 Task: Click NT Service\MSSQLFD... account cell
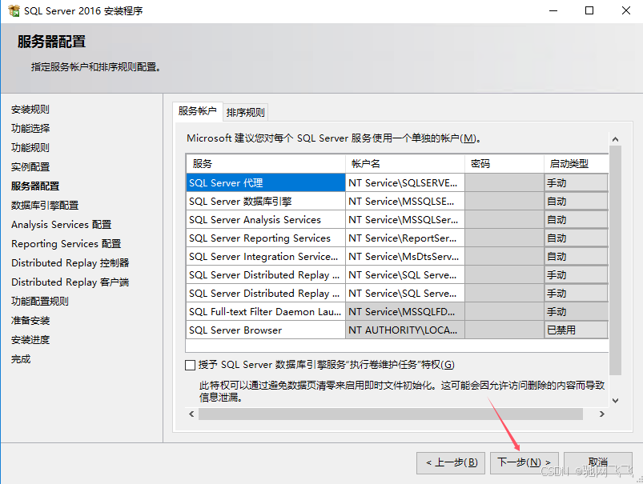(405, 311)
